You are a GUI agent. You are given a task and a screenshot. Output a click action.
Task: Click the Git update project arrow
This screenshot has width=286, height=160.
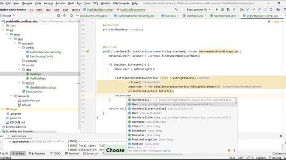point(248,9)
